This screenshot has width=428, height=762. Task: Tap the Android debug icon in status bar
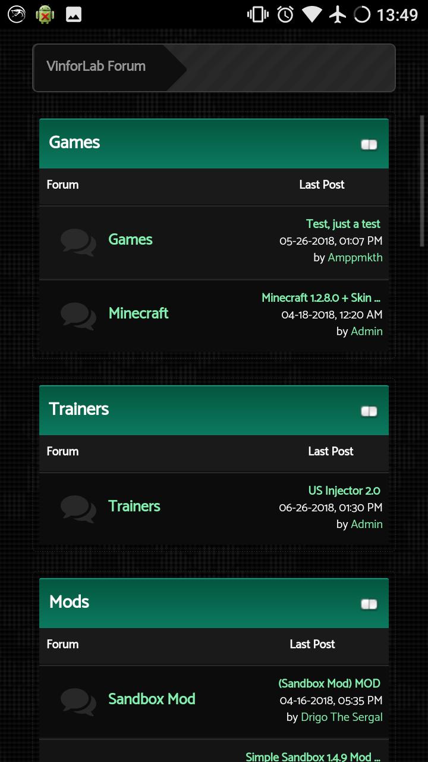point(45,14)
